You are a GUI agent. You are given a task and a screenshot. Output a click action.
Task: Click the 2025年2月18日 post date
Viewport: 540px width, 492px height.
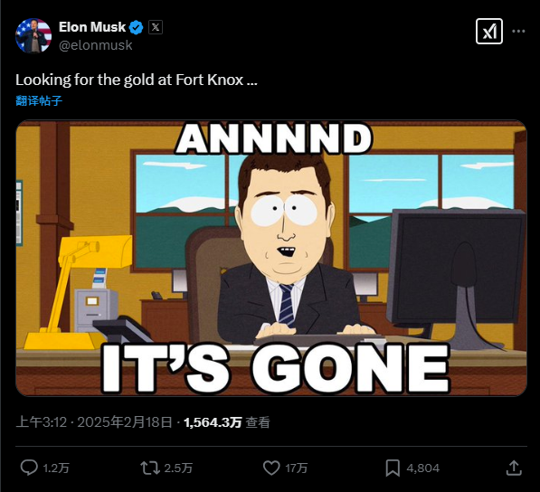tap(124, 422)
